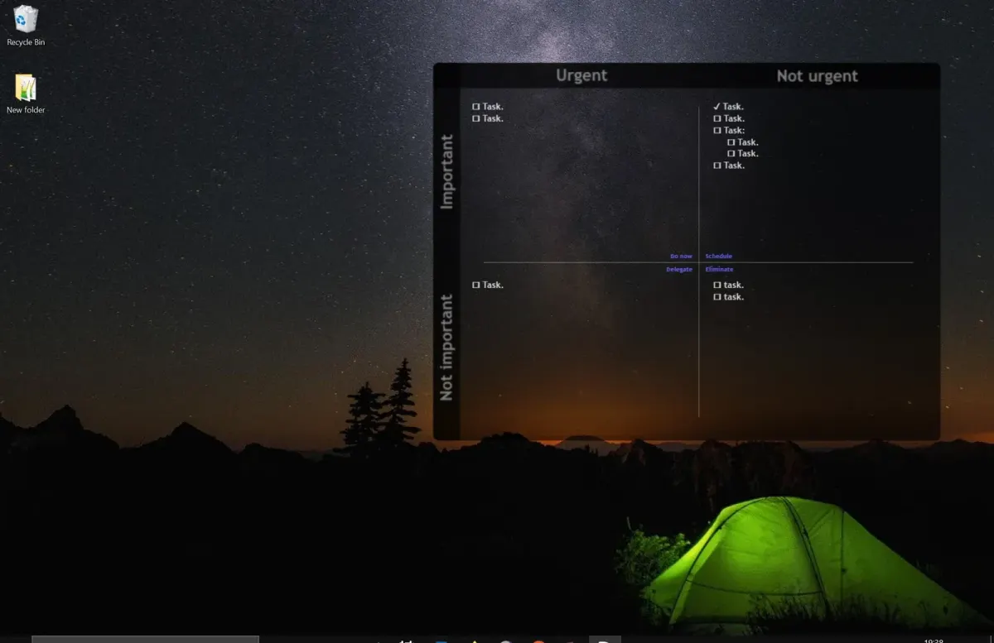Click the vertical 'Important' row heading

point(447,172)
